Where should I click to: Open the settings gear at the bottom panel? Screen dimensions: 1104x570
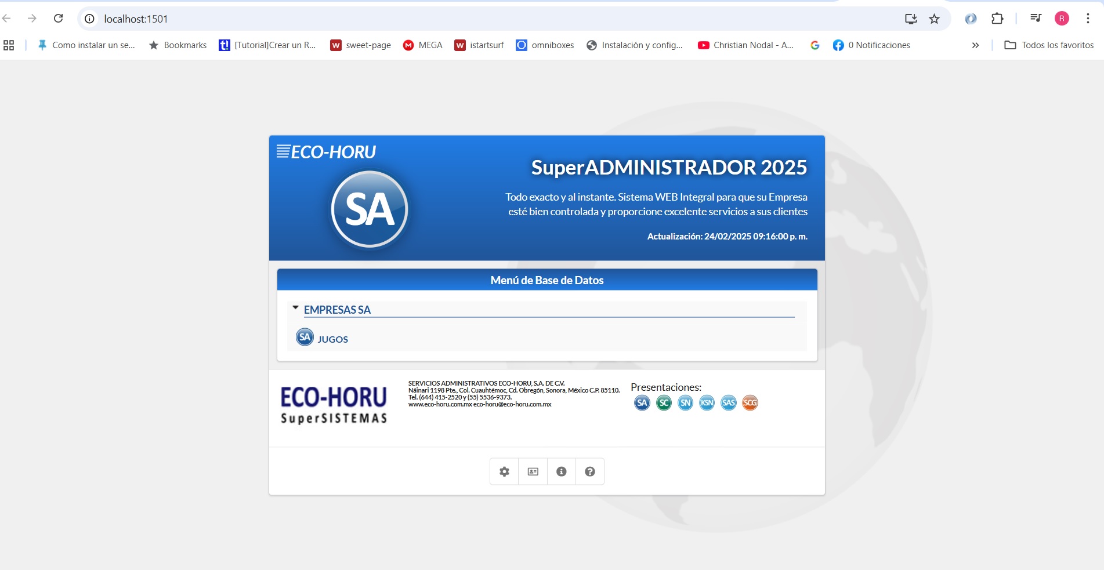pos(504,471)
